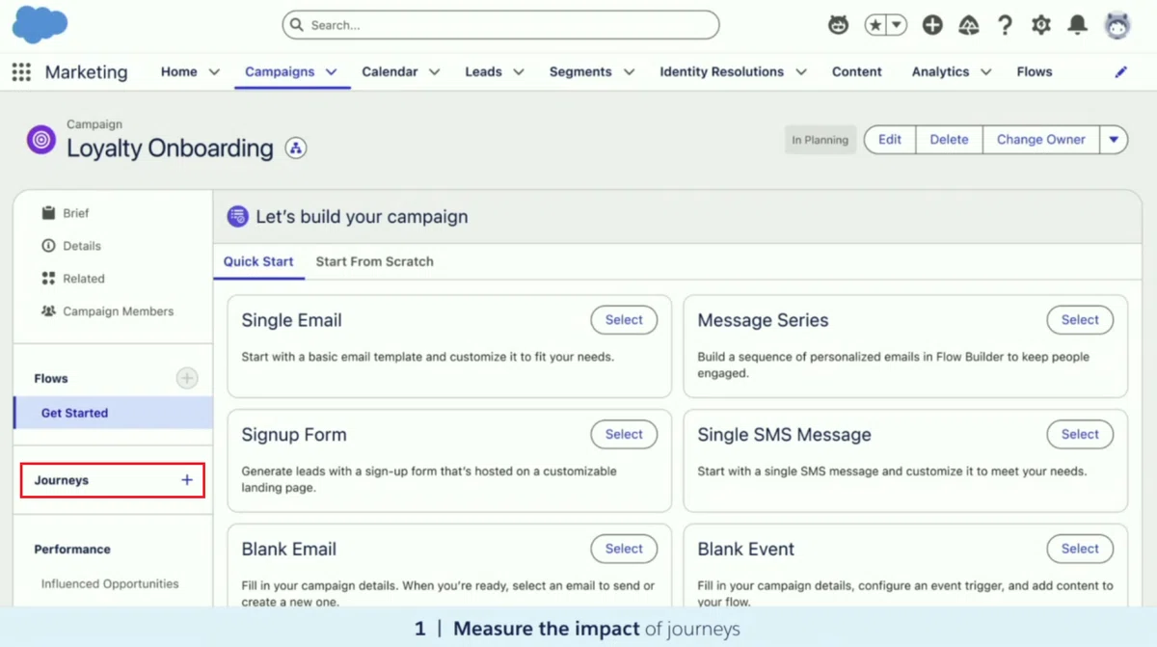Open the Identity Resolutions tab
Screen dimensions: 1157x647
pos(721,71)
